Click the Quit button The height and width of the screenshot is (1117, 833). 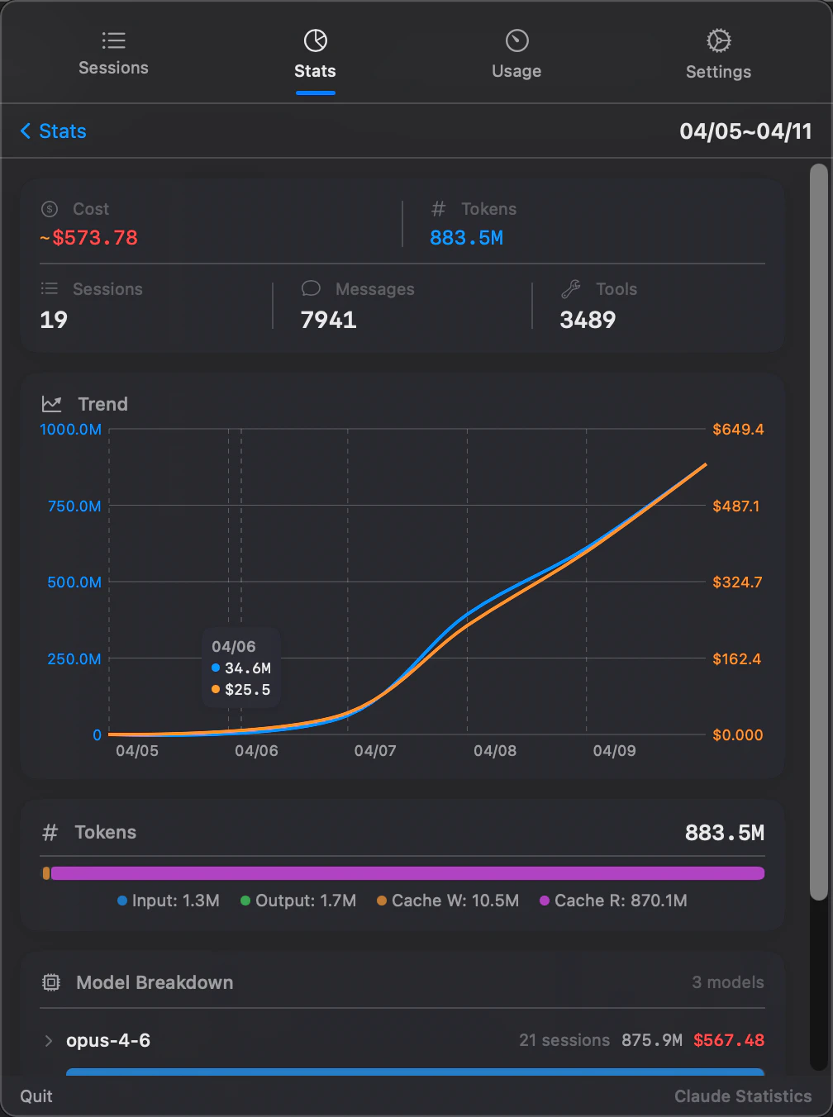[x=36, y=1096]
